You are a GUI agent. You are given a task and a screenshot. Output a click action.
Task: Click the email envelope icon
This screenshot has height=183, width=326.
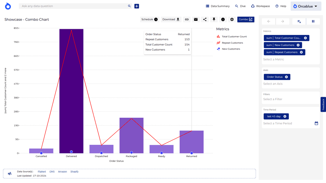tap(196, 20)
